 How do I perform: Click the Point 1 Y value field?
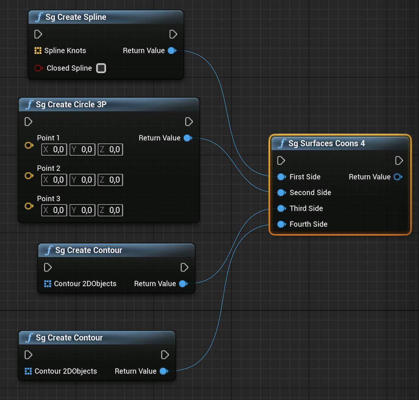tap(82, 150)
